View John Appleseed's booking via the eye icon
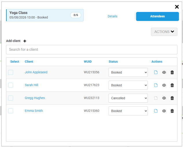Screen dimensions: 183x147 tap(164, 72)
